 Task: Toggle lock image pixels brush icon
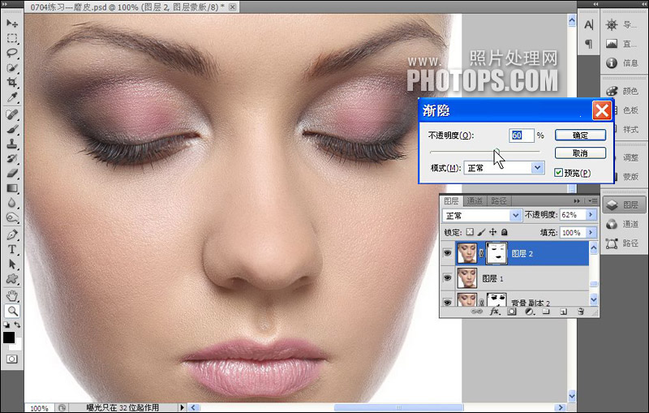481,232
